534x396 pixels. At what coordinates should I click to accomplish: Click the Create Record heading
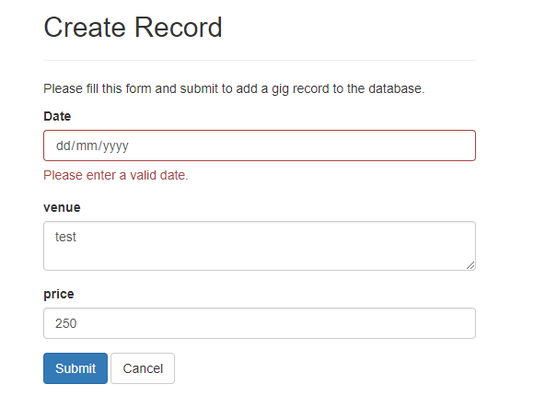[x=133, y=28]
